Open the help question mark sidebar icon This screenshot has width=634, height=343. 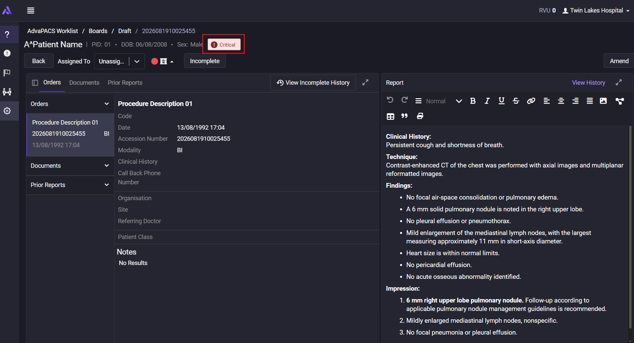click(x=7, y=34)
